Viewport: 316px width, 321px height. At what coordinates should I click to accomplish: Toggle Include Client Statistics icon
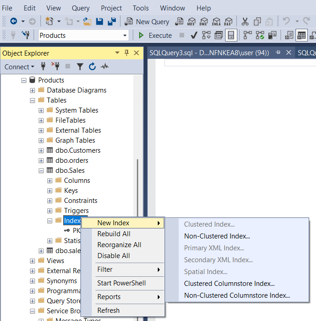(272, 35)
